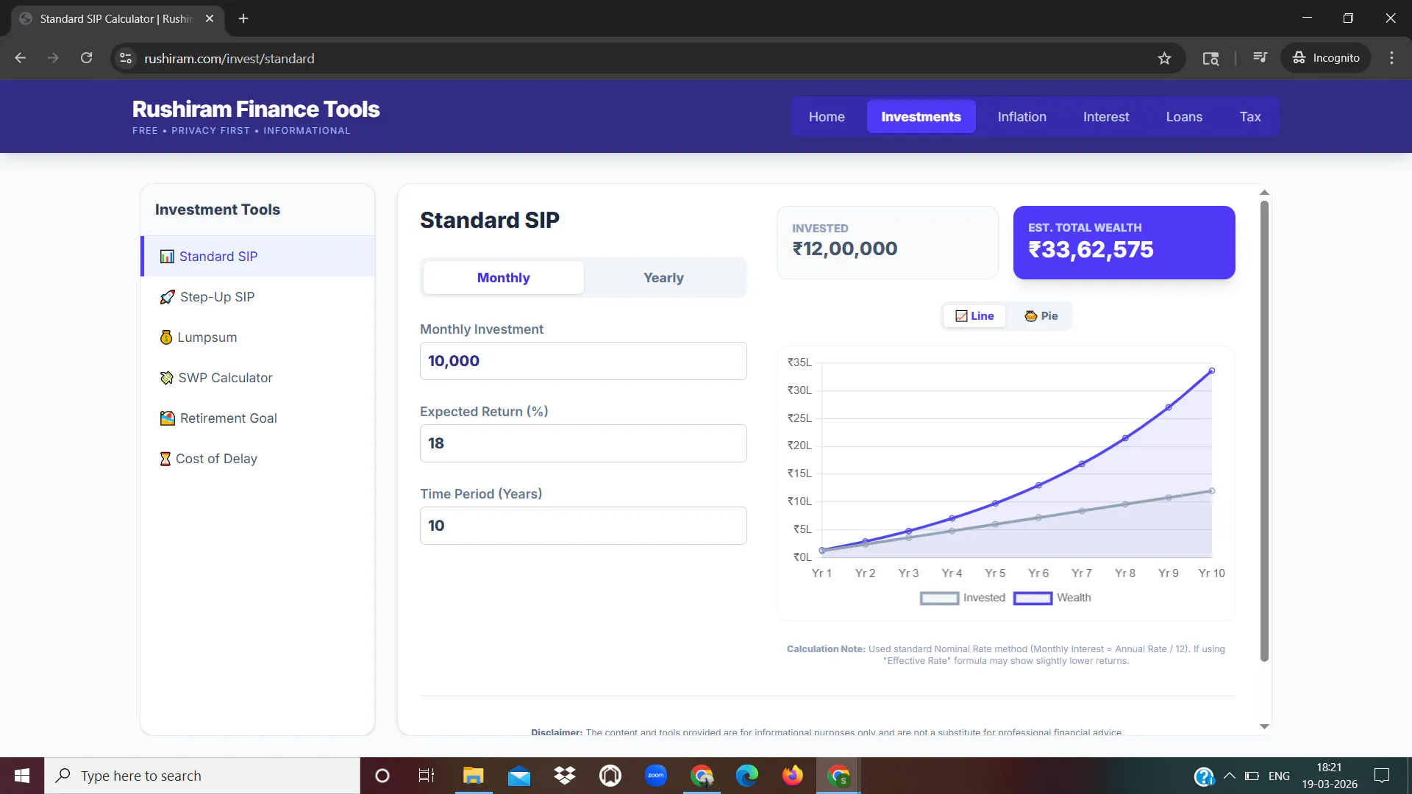Open the Lumpsum calculator
The height and width of the screenshot is (794, 1412).
click(x=257, y=337)
